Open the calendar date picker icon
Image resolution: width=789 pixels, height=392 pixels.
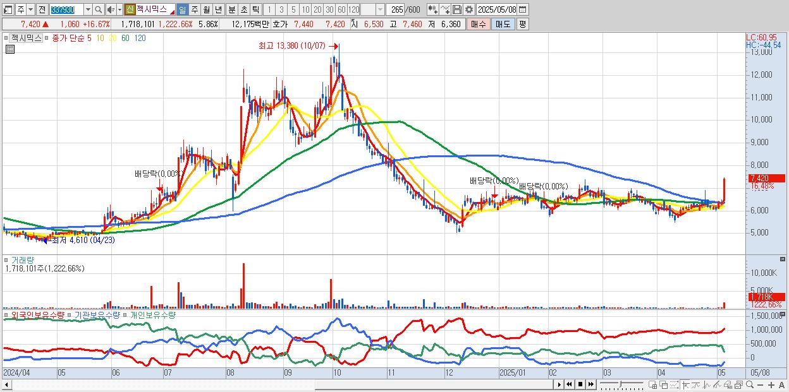click(523, 9)
